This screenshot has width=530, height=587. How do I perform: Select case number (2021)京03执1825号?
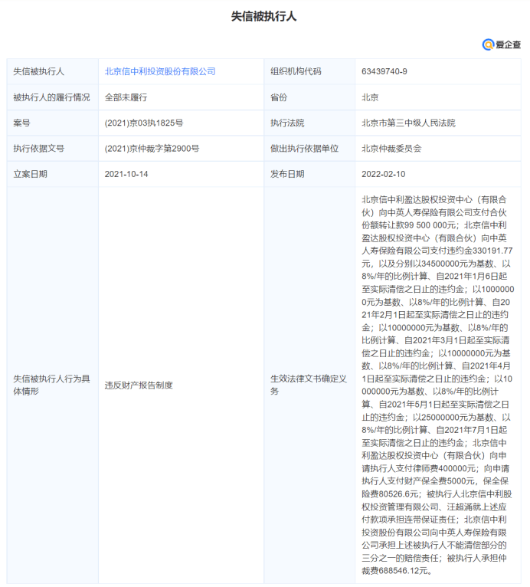(x=144, y=123)
